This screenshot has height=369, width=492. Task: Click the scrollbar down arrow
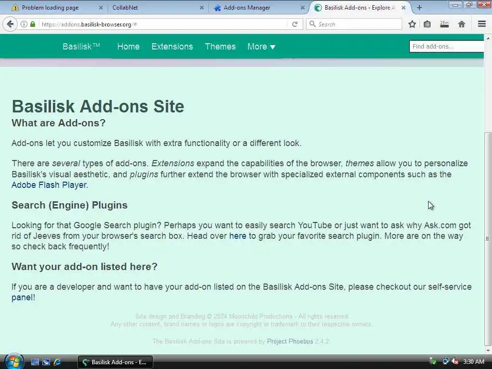coord(488,350)
